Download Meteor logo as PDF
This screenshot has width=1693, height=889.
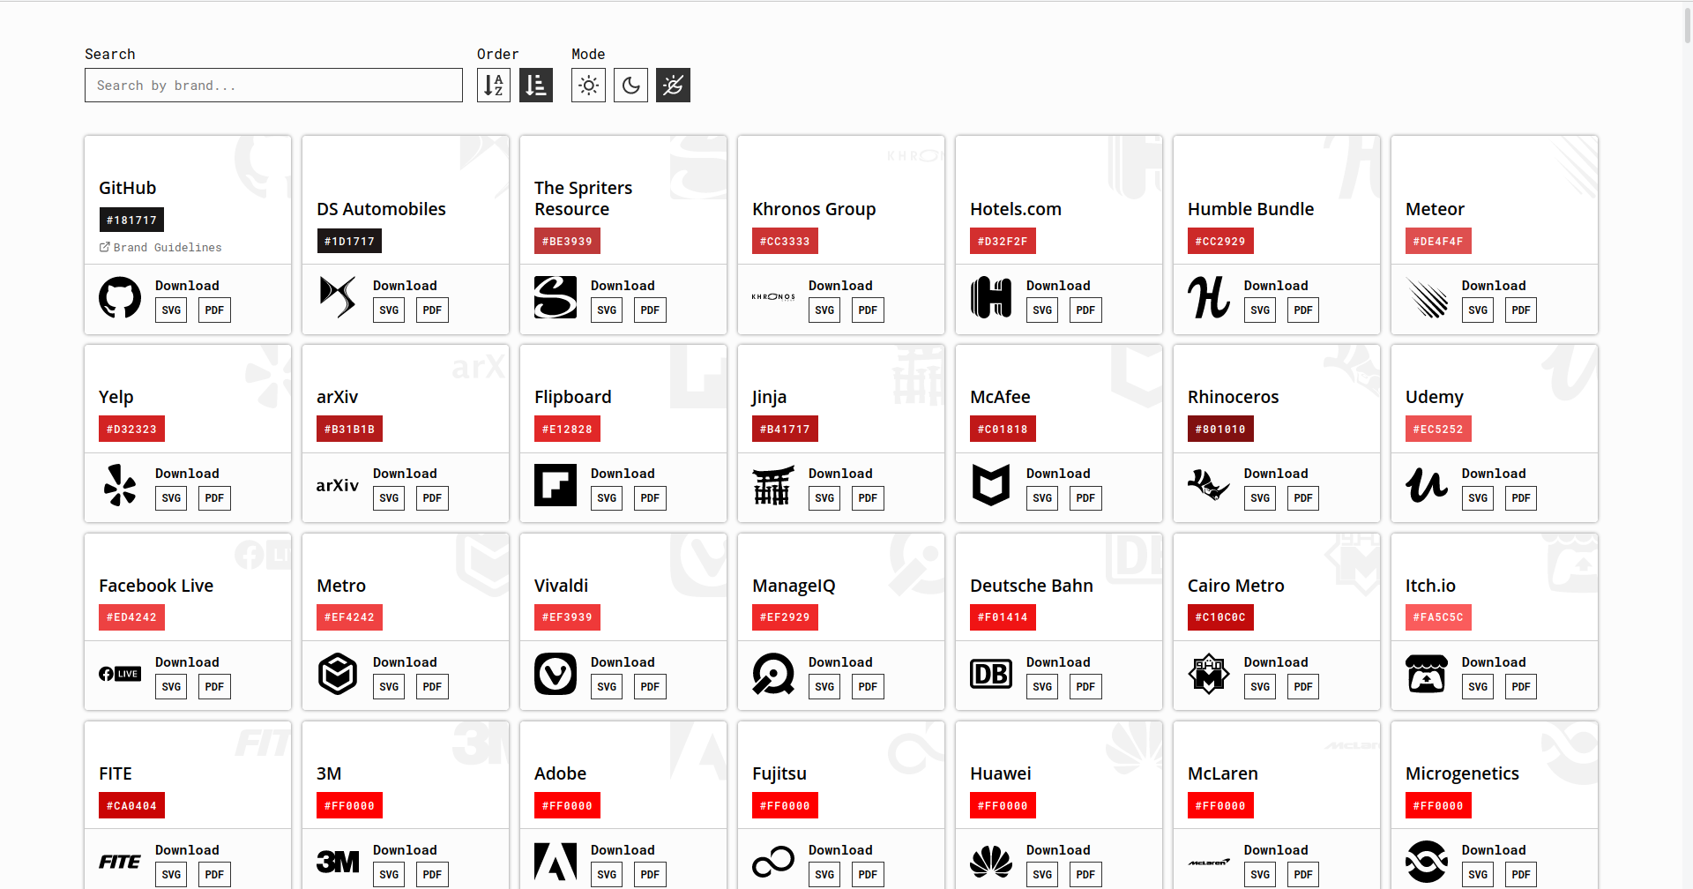pos(1521,310)
